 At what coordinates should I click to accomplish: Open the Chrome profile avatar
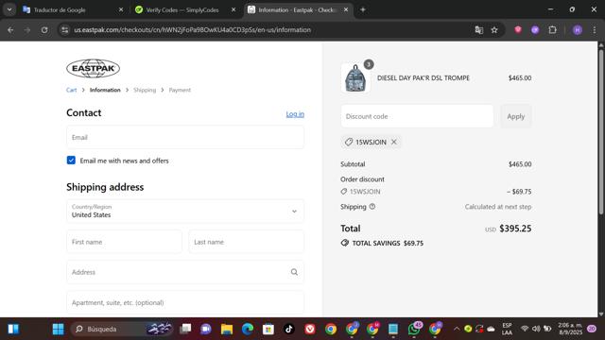click(x=578, y=30)
